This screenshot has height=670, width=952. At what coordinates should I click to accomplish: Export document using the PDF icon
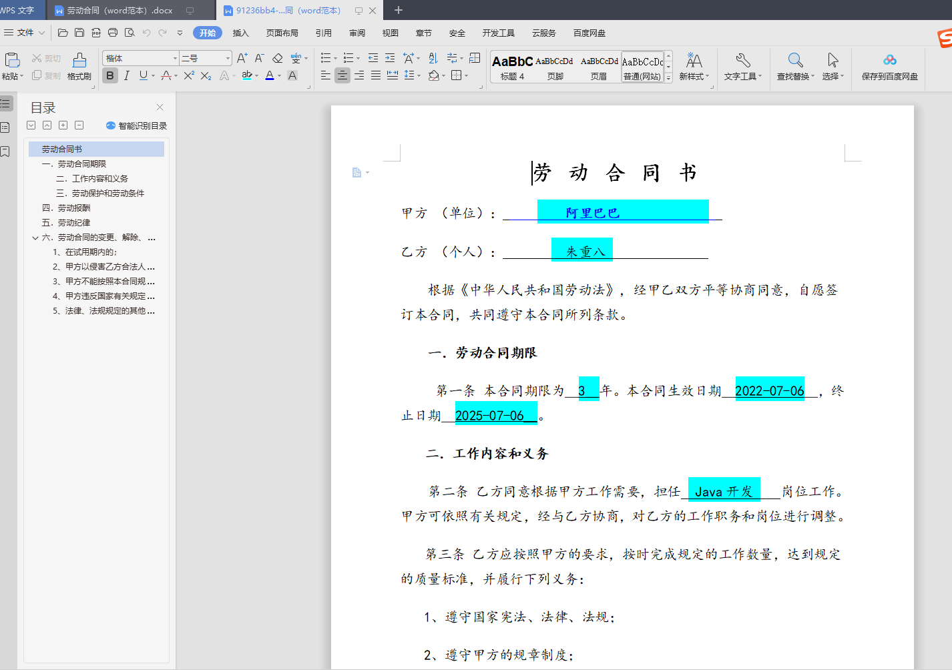pyautogui.click(x=96, y=33)
